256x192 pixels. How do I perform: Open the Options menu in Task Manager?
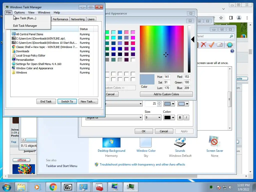[19, 12]
